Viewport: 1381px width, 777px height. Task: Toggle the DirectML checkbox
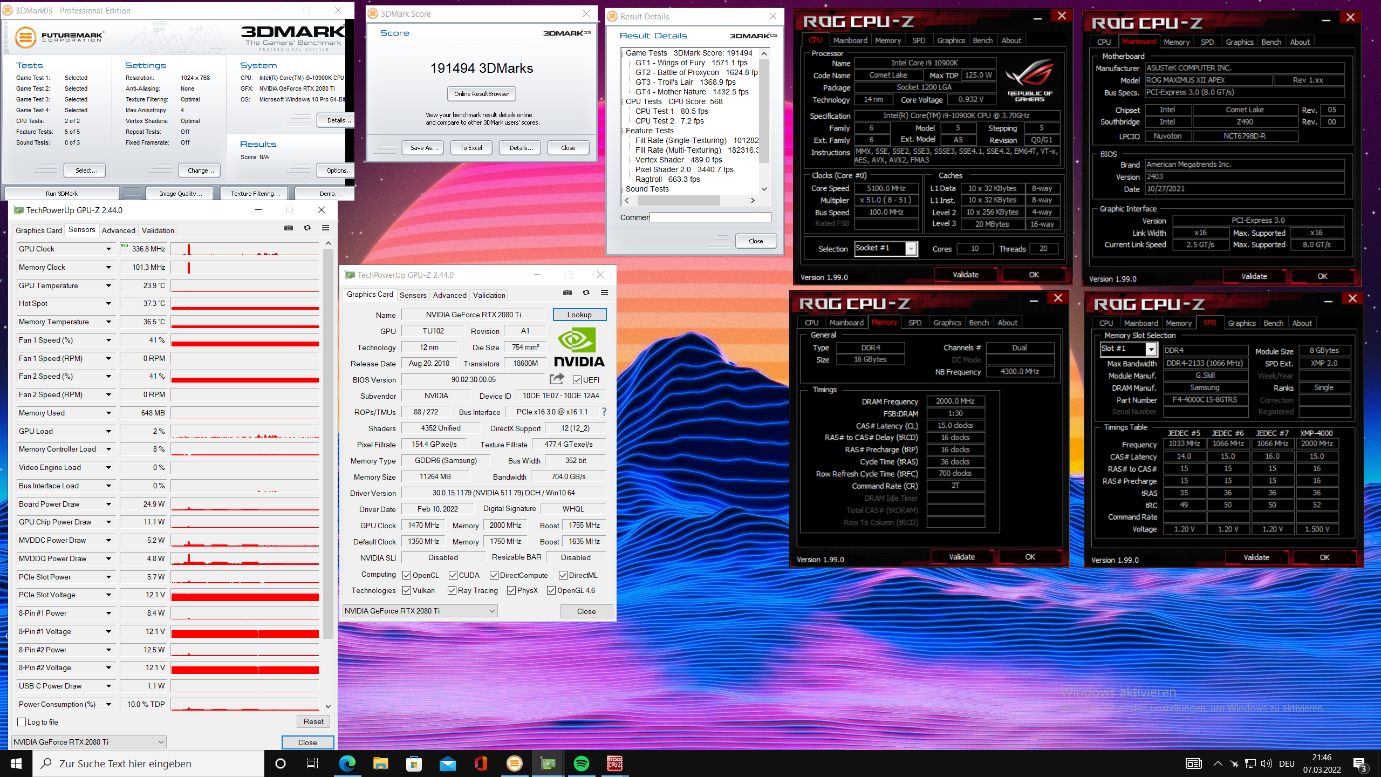point(563,575)
